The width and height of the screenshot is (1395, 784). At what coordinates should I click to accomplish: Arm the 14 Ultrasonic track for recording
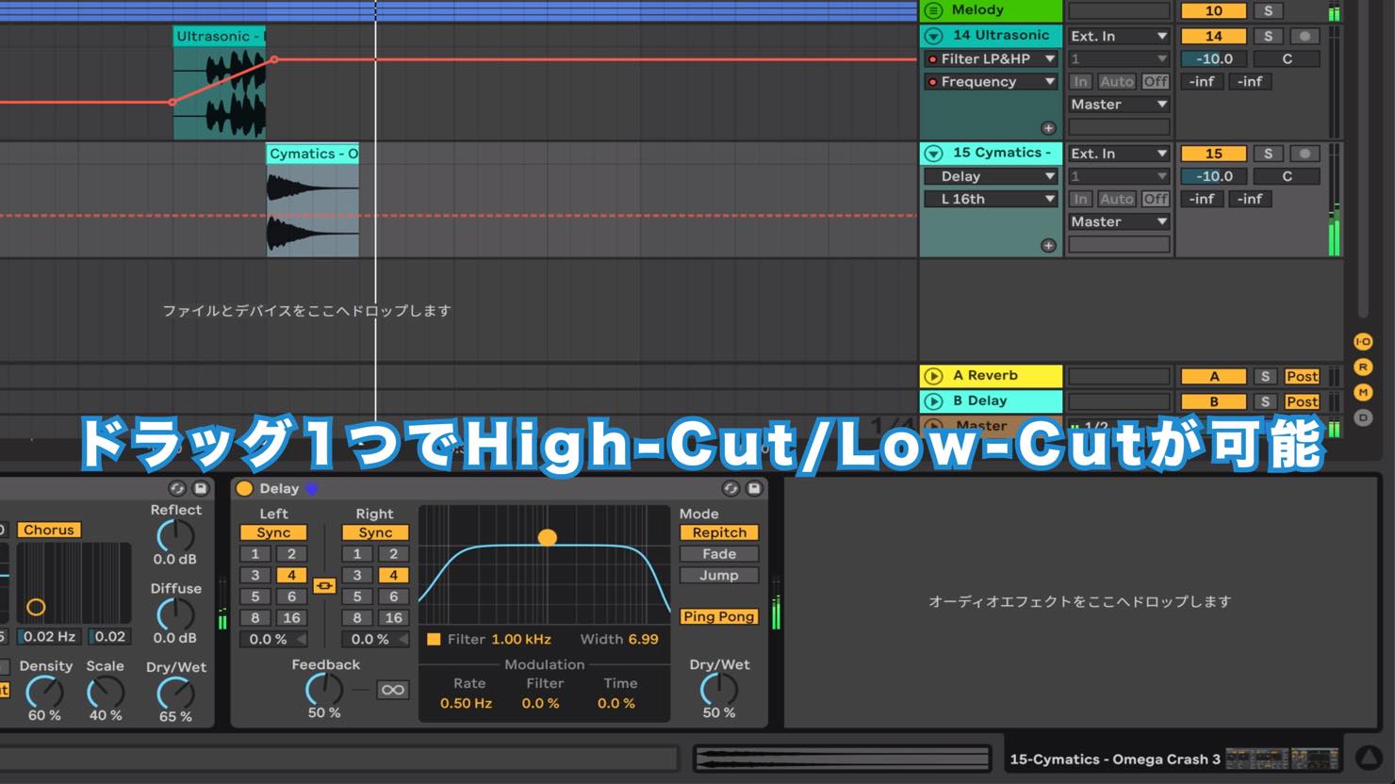pos(1305,36)
